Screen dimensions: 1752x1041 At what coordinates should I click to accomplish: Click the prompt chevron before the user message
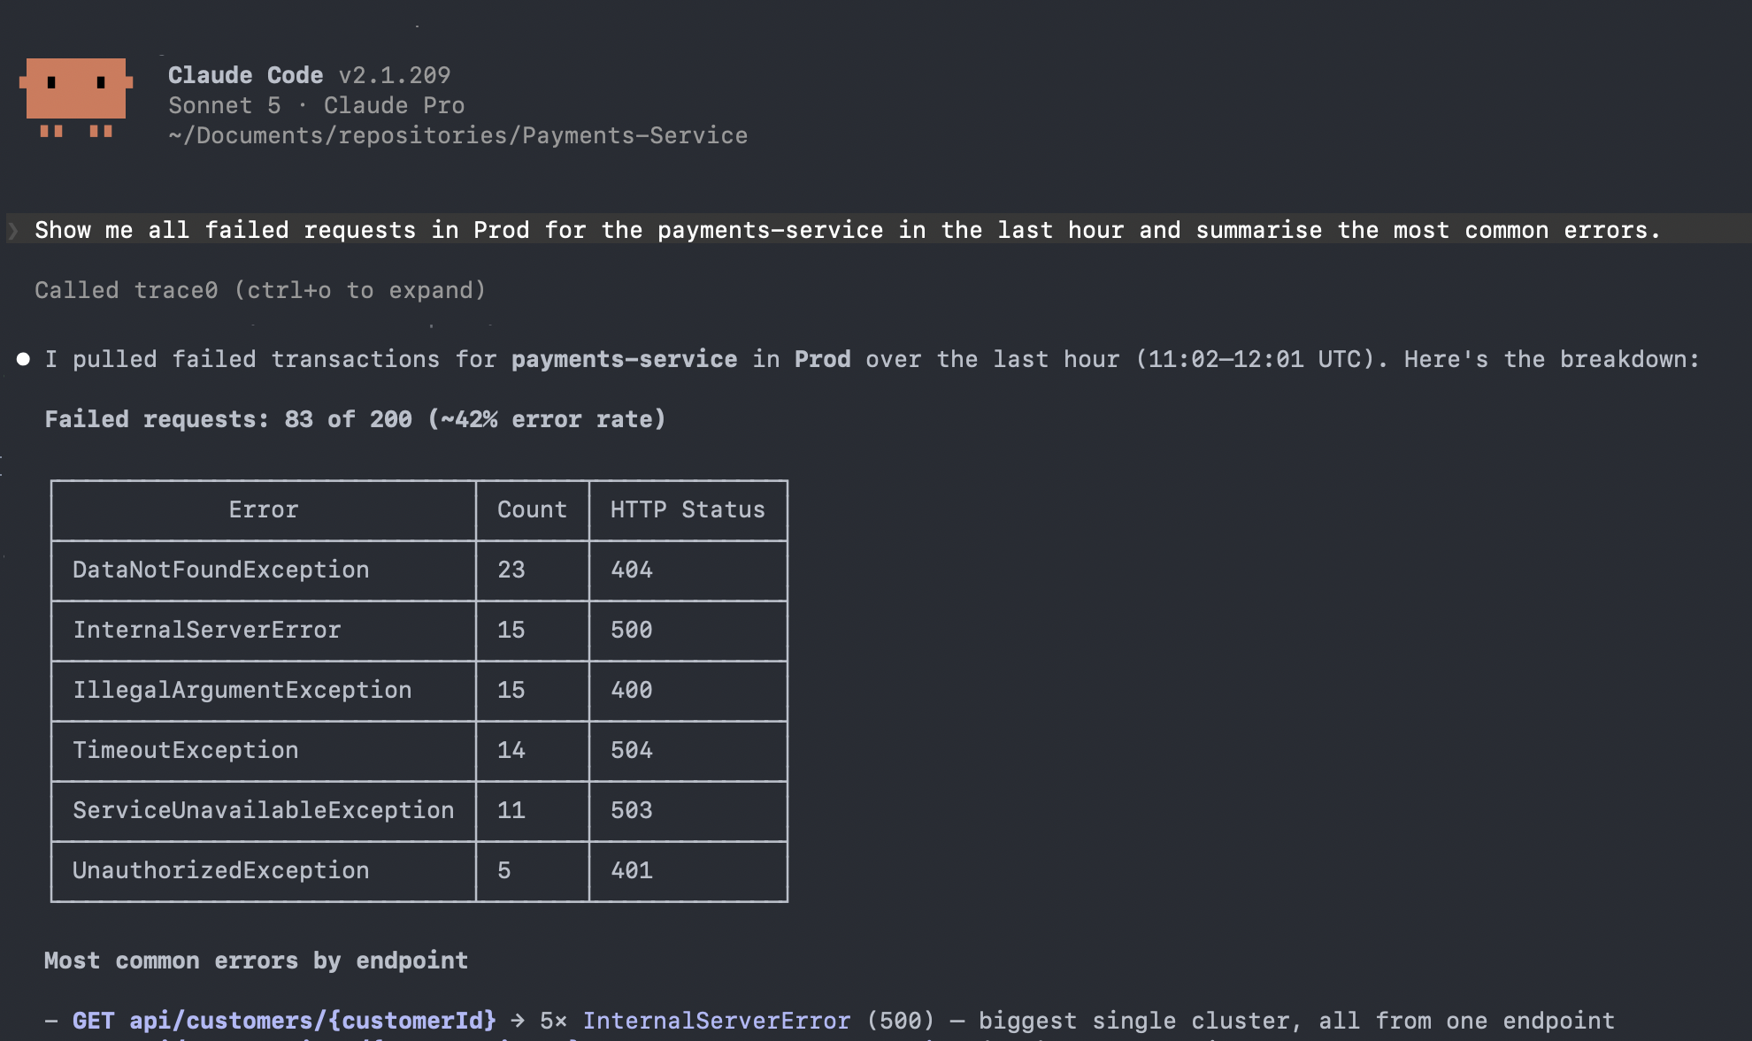pyautogui.click(x=13, y=231)
